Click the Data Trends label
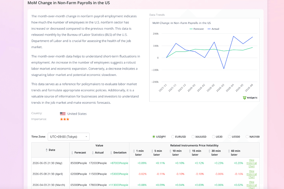The height and width of the screenshot is (189, 284). 157,15
